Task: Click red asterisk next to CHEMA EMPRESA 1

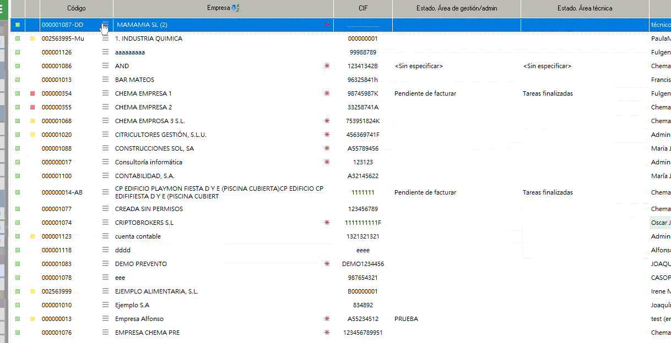Action: pos(327,93)
